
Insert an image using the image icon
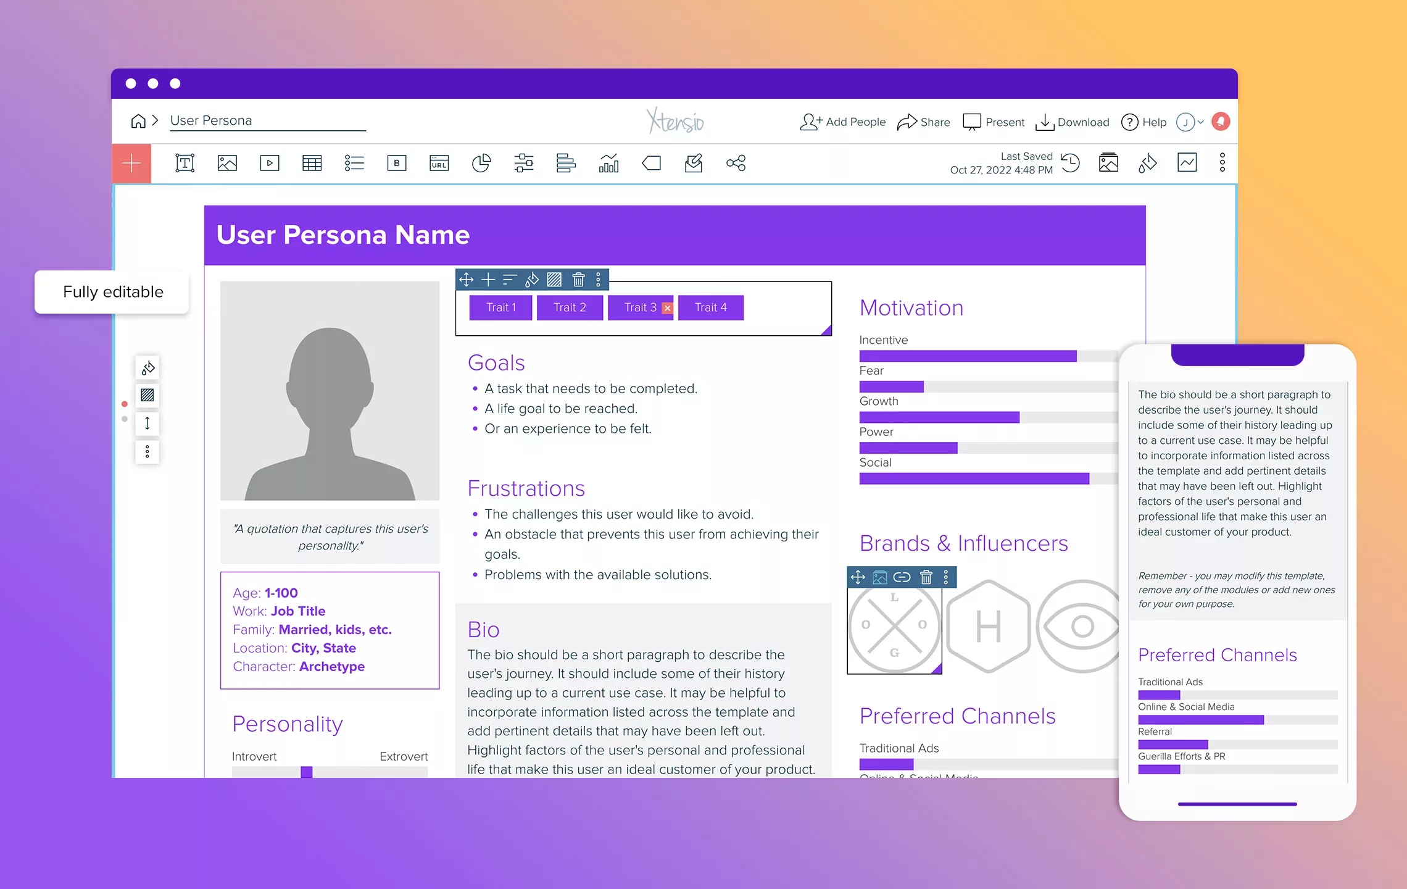[227, 163]
